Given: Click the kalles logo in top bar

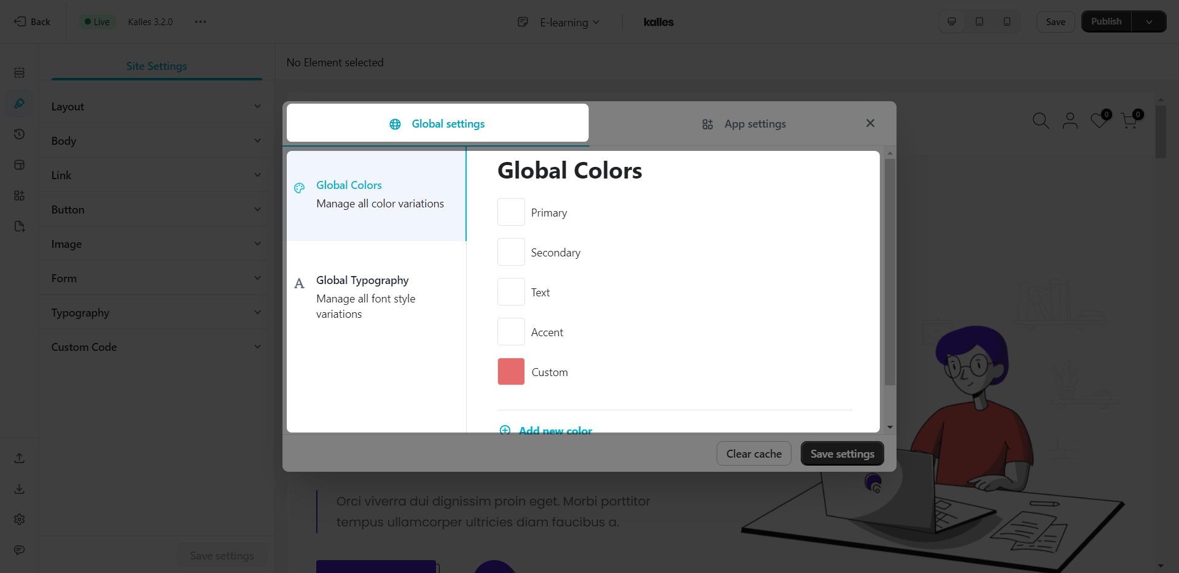Looking at the screenshot, I should (x=658, y=22).
